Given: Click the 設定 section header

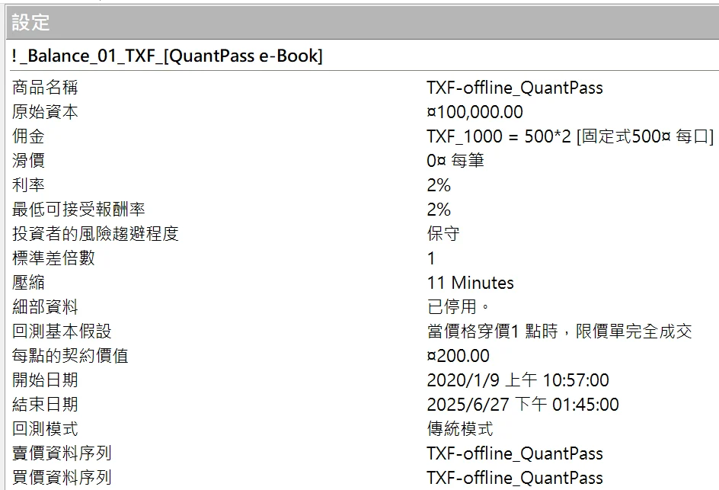Looking at the screenshot, I should tap(363, 22).
